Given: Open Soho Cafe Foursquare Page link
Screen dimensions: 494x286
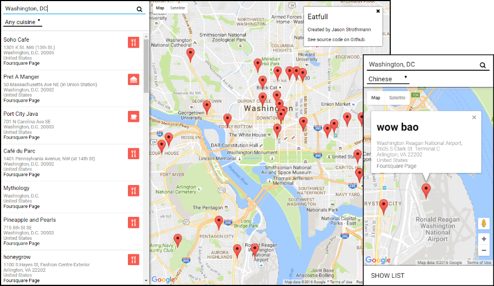Looking at the screenshot, I should click(x=21, y=63).
